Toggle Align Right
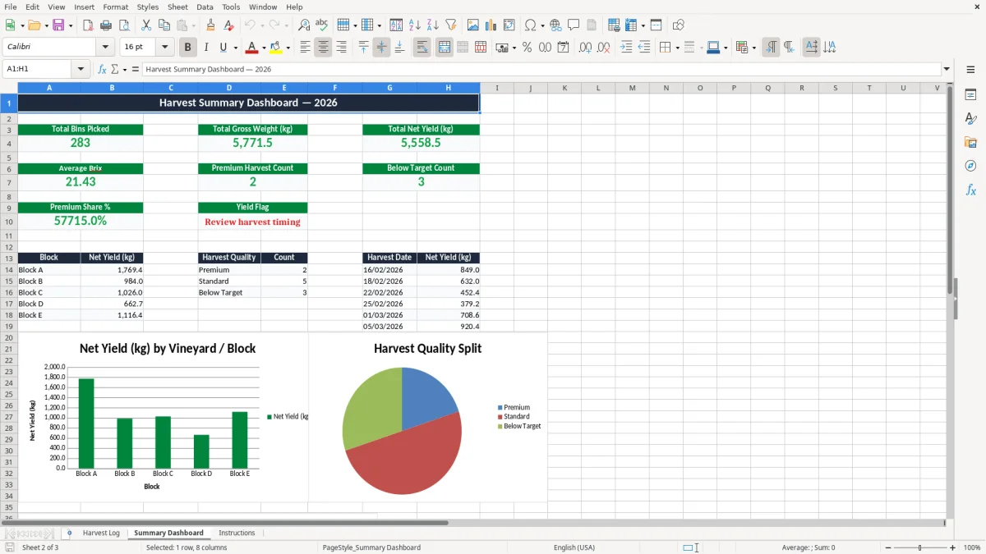The width and height of the screenshot is (986, 554). click(x=341, y=48)
